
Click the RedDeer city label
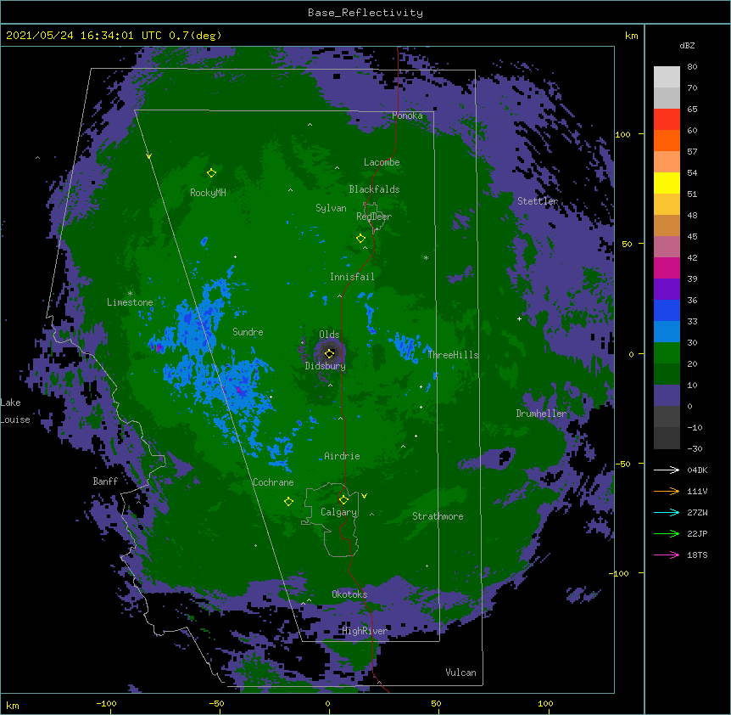(x=374, y=217)
